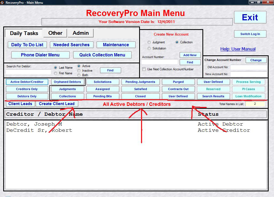Viewport: 274px width, 197px height.
Task: Open Process Serving
Action: [x=249, y=82]
